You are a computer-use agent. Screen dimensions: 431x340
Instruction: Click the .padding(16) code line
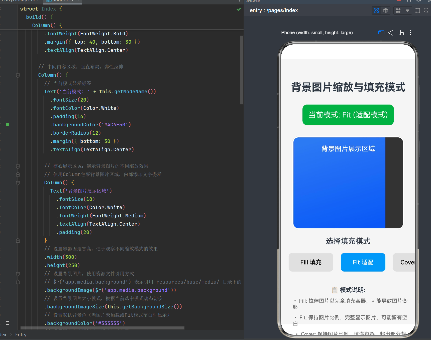click(68, 116)
